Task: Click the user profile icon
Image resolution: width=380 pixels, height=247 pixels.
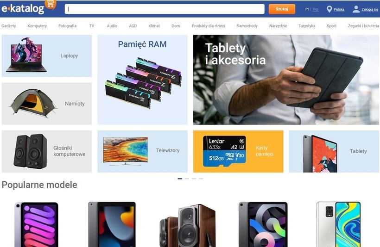Action: pos(356,9)
